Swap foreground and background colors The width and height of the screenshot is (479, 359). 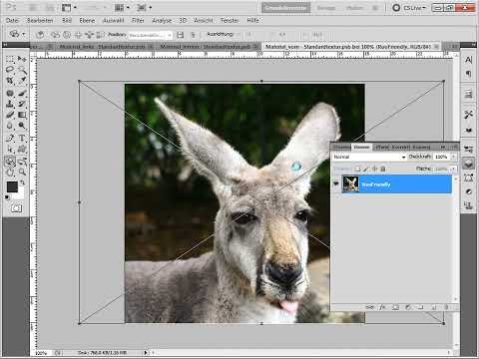(x=22, y=182)
